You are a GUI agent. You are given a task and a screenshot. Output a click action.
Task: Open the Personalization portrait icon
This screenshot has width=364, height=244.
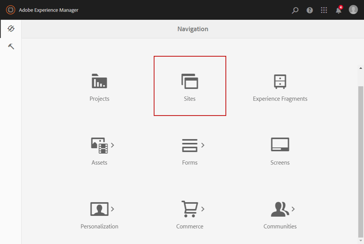[x=99, y=209]
